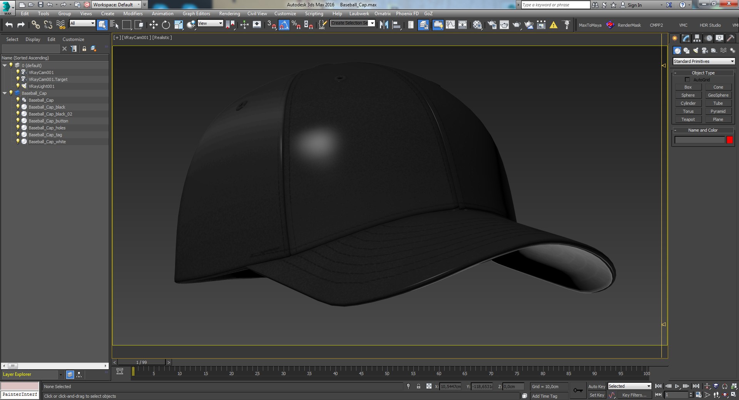The image size is (739, 400).
Task: Select the Move tool
Action: click(x=154, y=25)
